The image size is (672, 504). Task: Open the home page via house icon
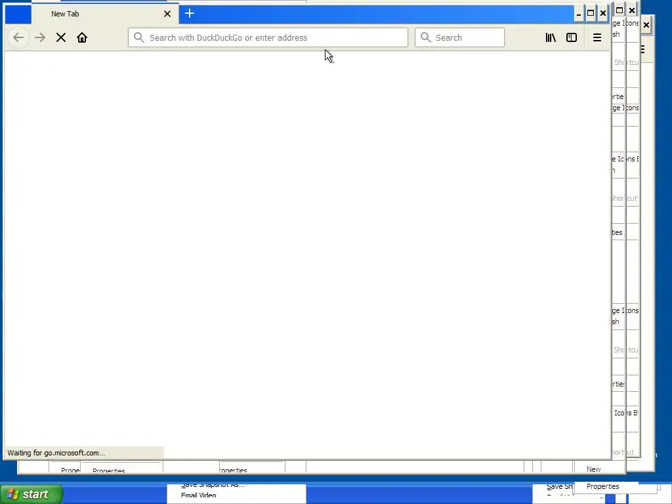[x=82, y=37]
